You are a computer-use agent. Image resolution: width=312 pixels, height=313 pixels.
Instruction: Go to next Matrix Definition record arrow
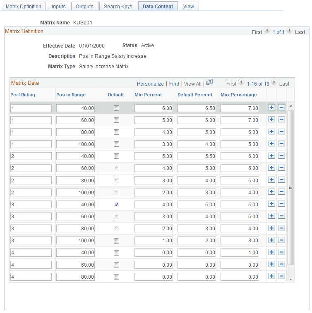[289, 31]
